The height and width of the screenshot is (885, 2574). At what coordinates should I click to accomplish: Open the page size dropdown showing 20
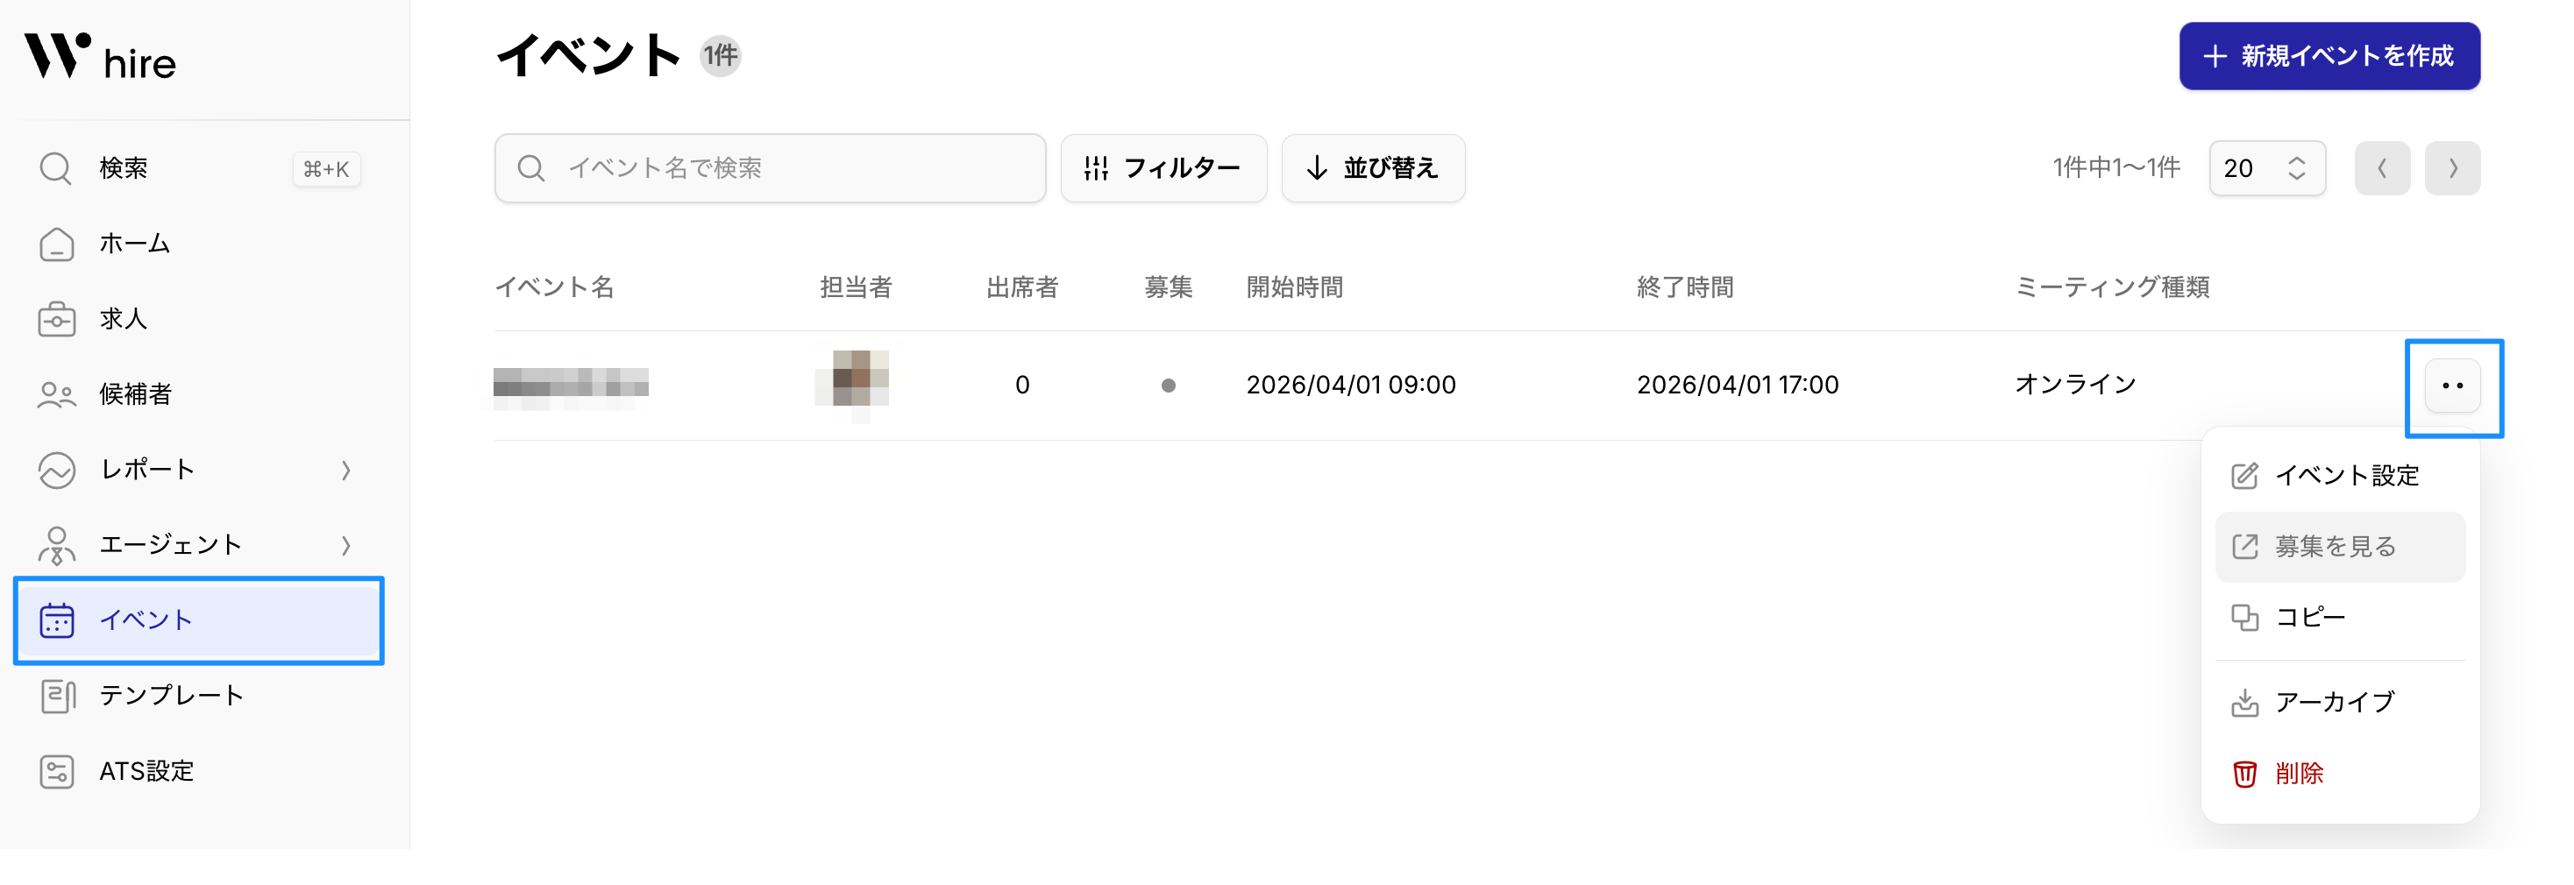point(2266,168)
